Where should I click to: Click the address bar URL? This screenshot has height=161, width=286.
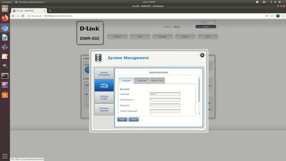click(x=58, y=16)
